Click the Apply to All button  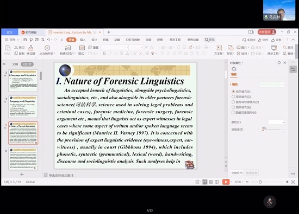(x=237, y=173)
